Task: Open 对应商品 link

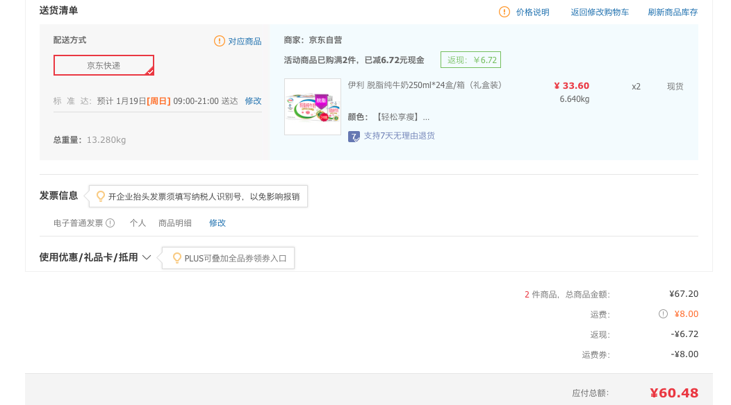Action: 245,41
